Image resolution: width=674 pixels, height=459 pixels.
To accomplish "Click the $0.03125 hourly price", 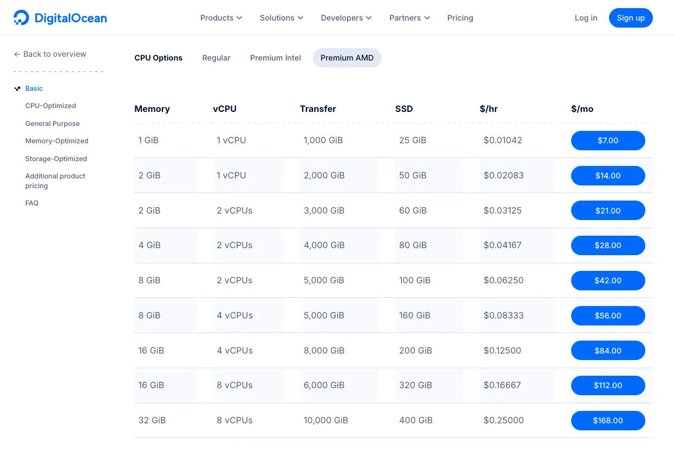I will click(502, 210).
